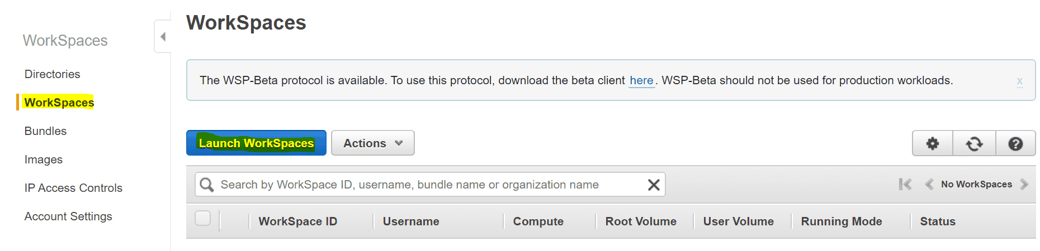
Task: Open IP Access Controls page
Action: [x=73, y=188]
